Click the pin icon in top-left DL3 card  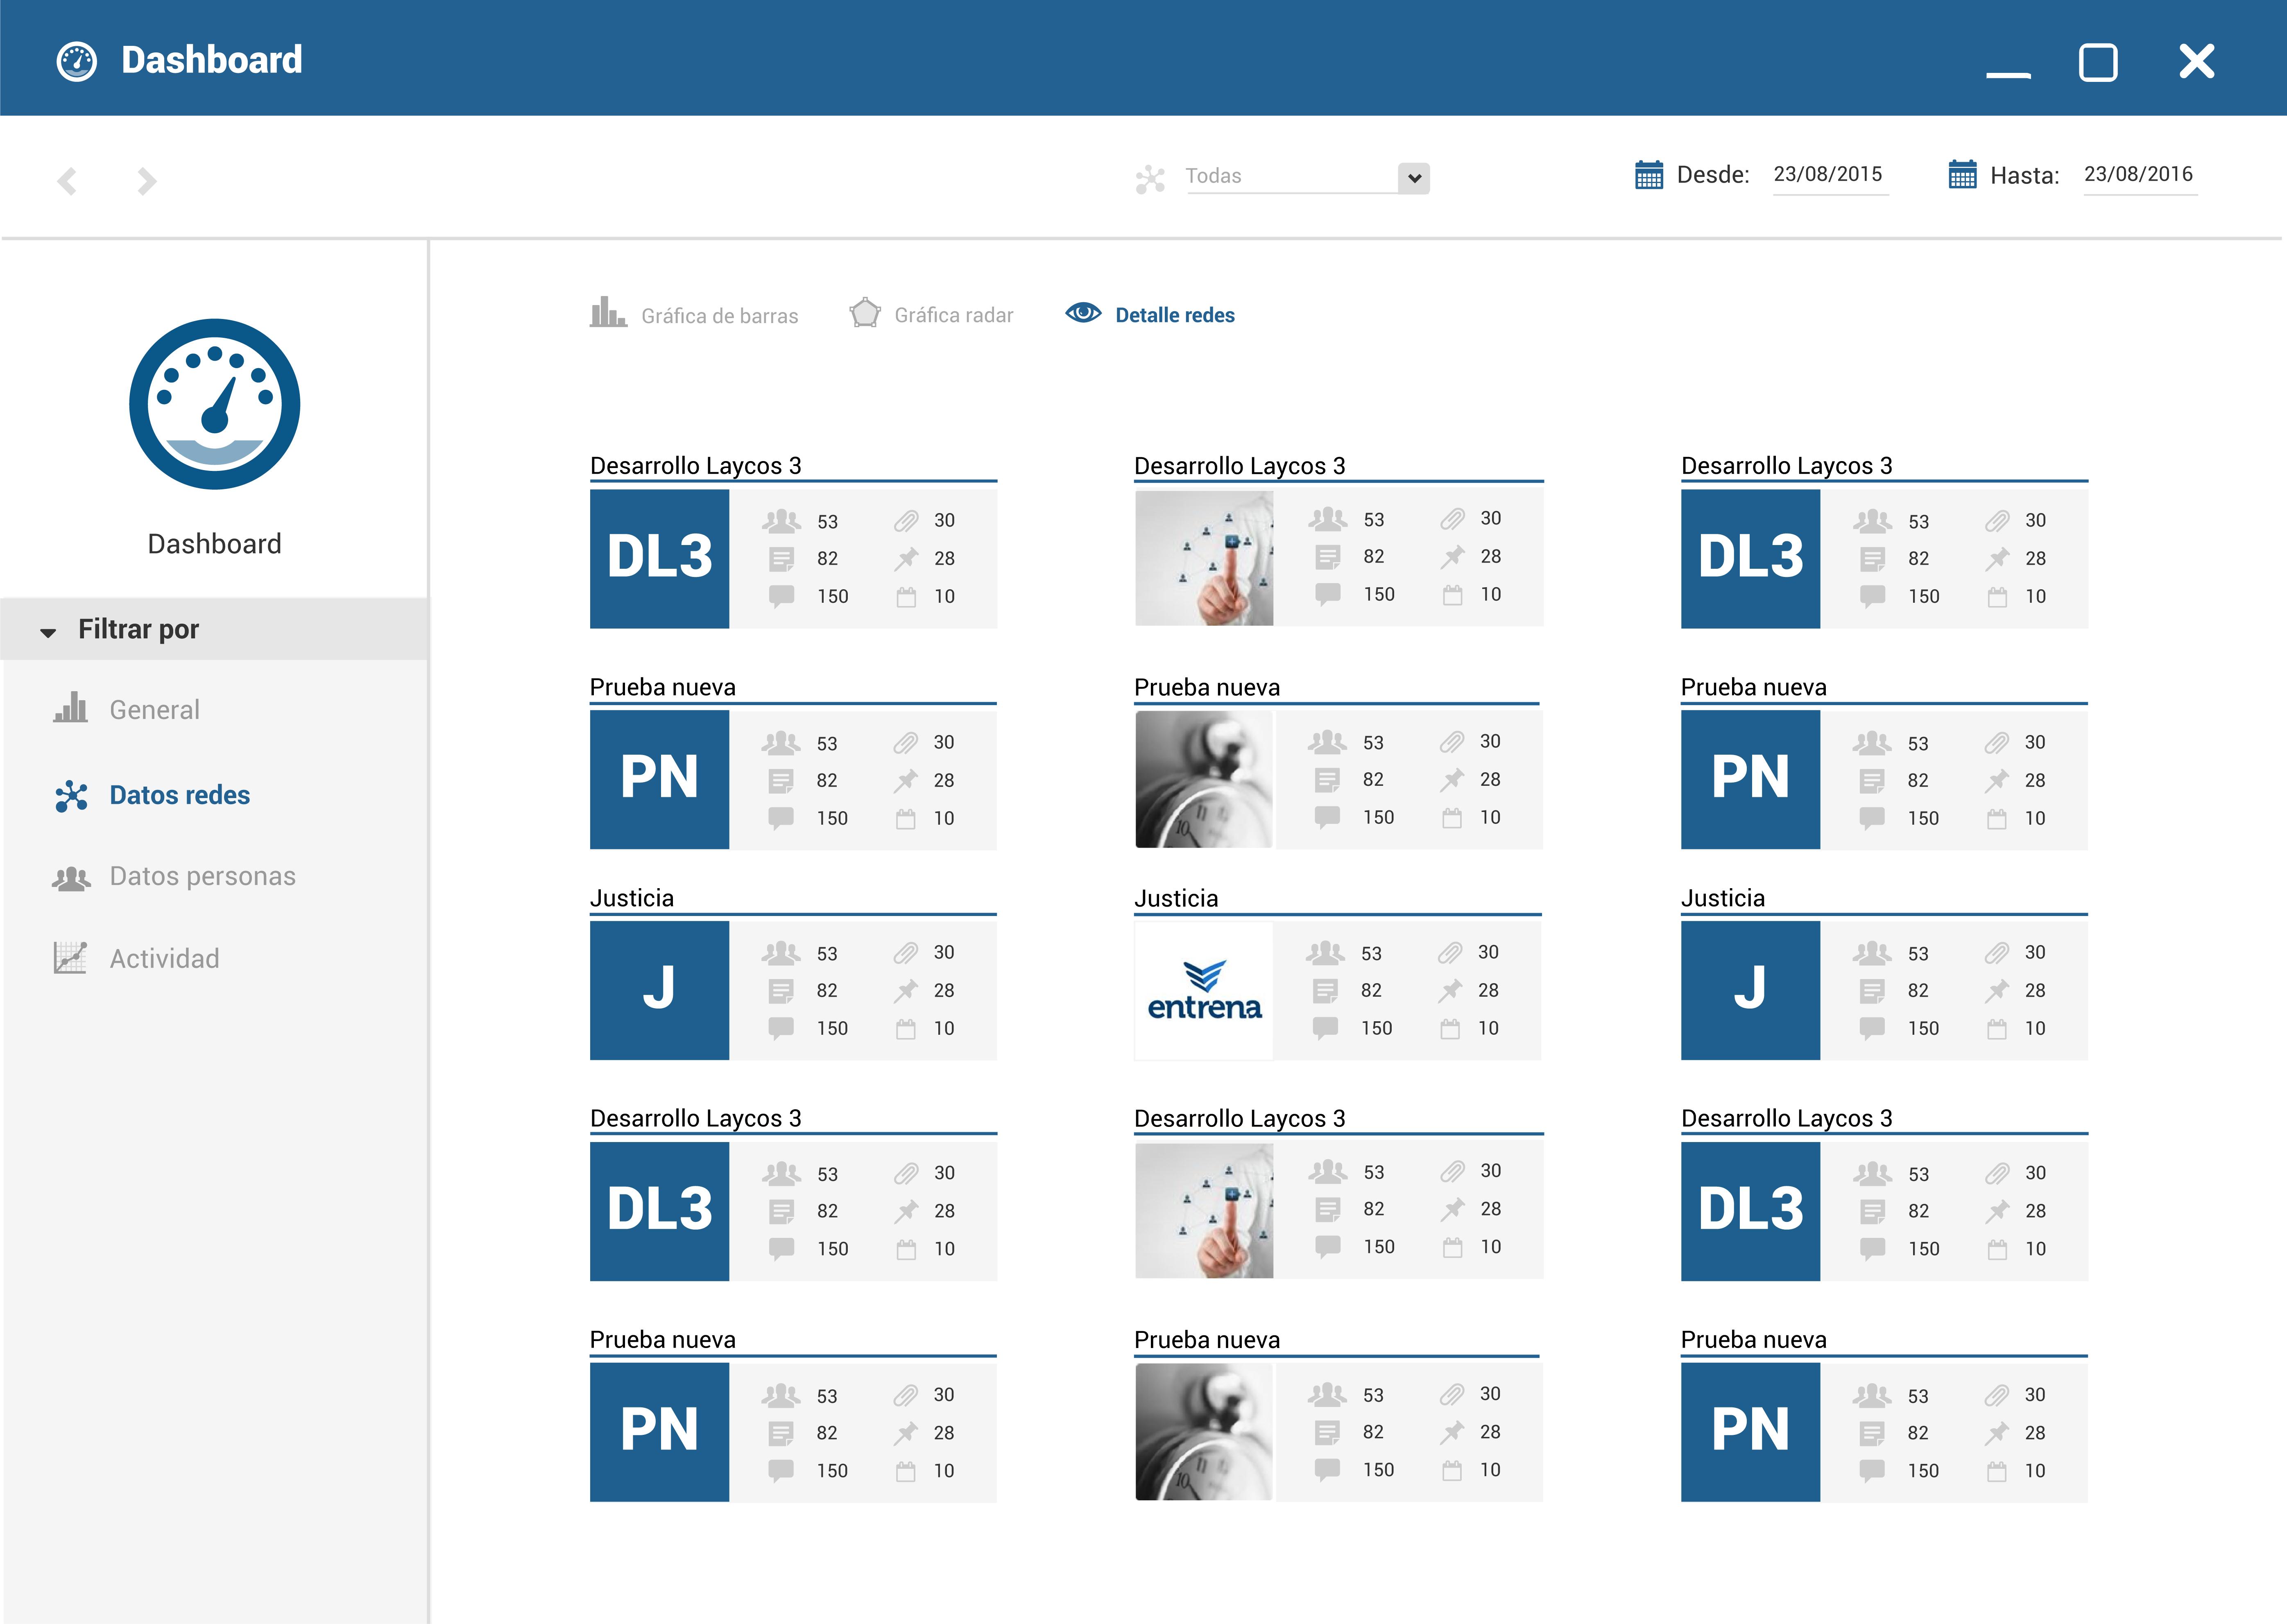(x=906, y=559)
